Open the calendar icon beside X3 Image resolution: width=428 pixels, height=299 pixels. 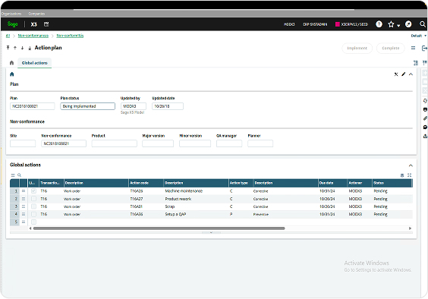(46, 24)
